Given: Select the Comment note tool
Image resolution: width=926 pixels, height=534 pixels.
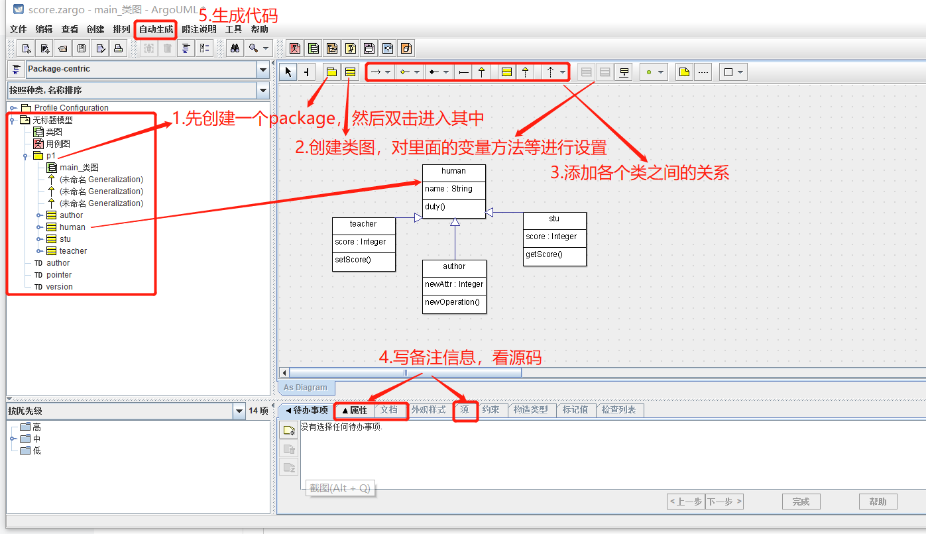Looking at the screenshot, I should point(684,72).
